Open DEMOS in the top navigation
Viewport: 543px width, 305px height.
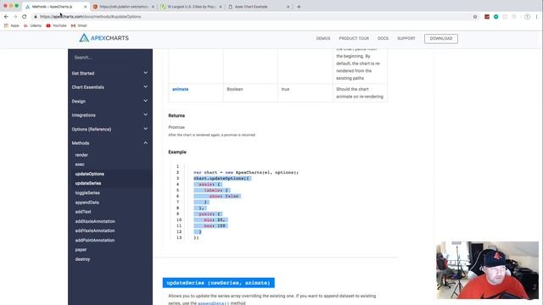click(323, 38)
